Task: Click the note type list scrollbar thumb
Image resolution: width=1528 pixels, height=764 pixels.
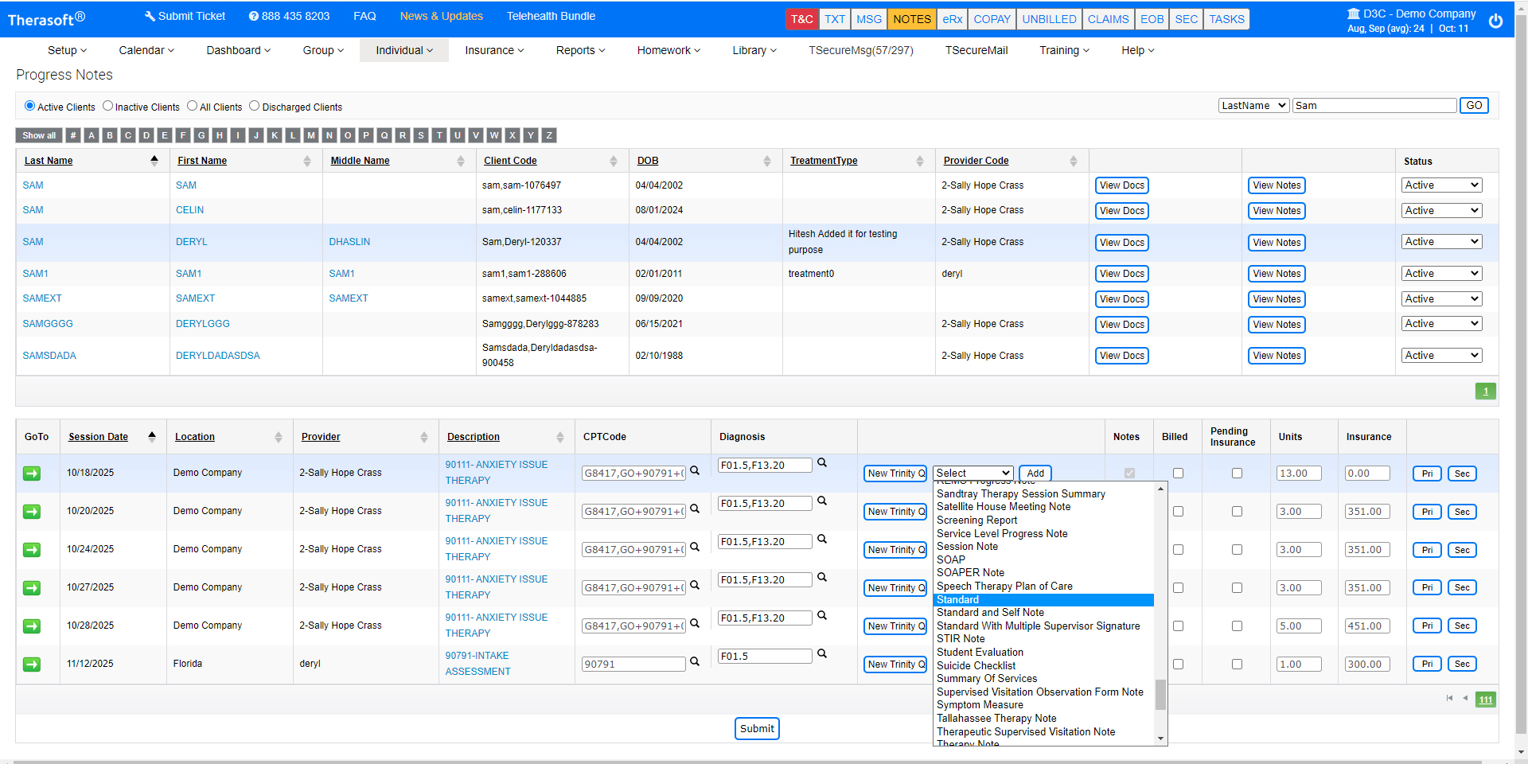Action: click(x=1160, y=694)
